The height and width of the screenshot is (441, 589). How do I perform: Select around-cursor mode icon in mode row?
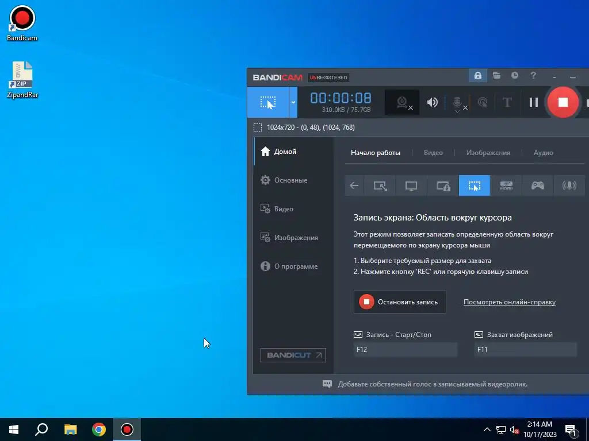475,185
